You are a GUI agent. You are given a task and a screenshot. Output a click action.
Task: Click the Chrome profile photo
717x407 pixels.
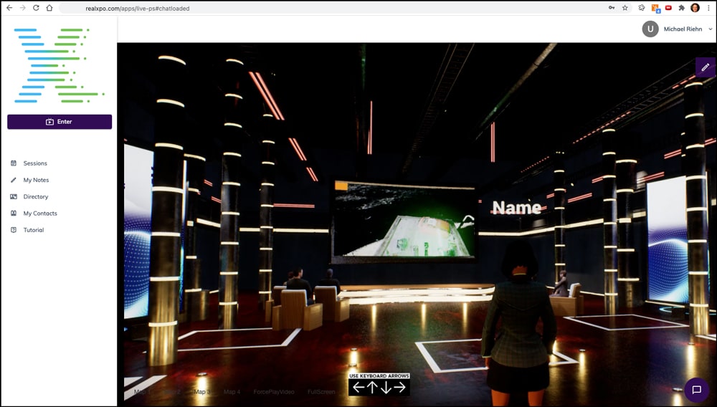[695, 8]
